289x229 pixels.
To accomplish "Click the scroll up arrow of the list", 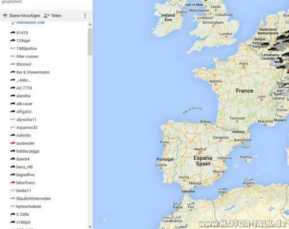I will coord(90,24).
